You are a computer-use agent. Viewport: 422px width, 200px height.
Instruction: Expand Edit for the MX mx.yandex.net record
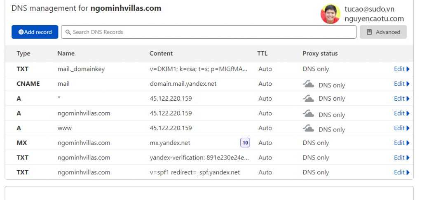coord(401,143)
